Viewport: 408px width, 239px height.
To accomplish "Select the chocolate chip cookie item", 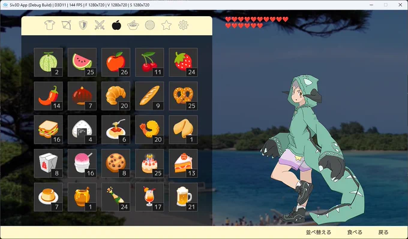I will tap(116, 164).
